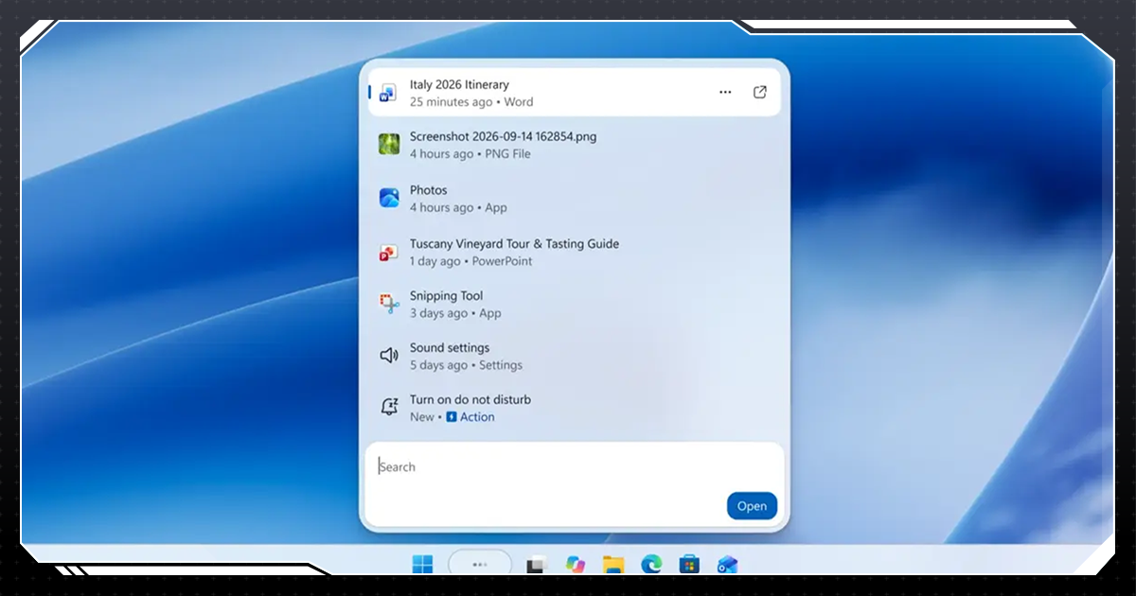Click the bell icon for do not disturb
The width and height of the screenshot is (1136, 596).
point(389,407)
